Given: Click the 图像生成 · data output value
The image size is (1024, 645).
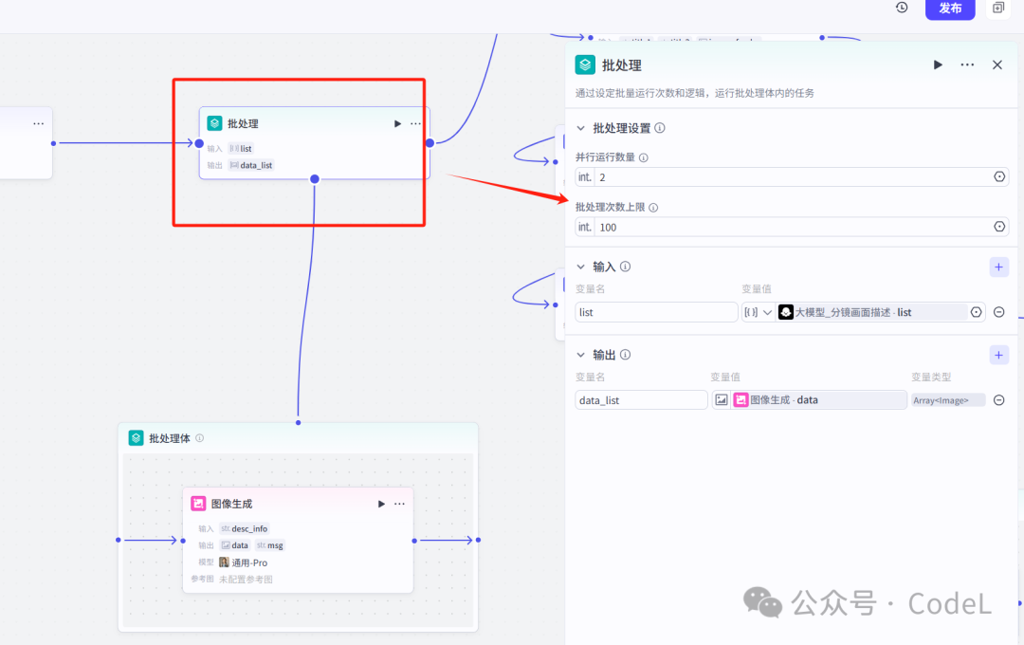Looking at the screenshot, I should point(819,400).
